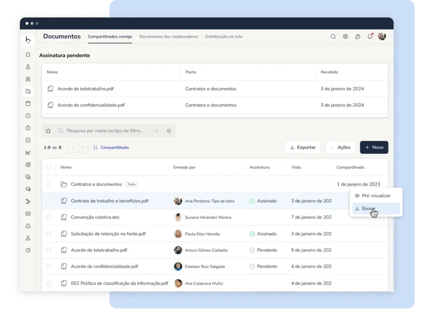Check Acordo de confidencialidade.pdf checkbox in list

point(49,266)
